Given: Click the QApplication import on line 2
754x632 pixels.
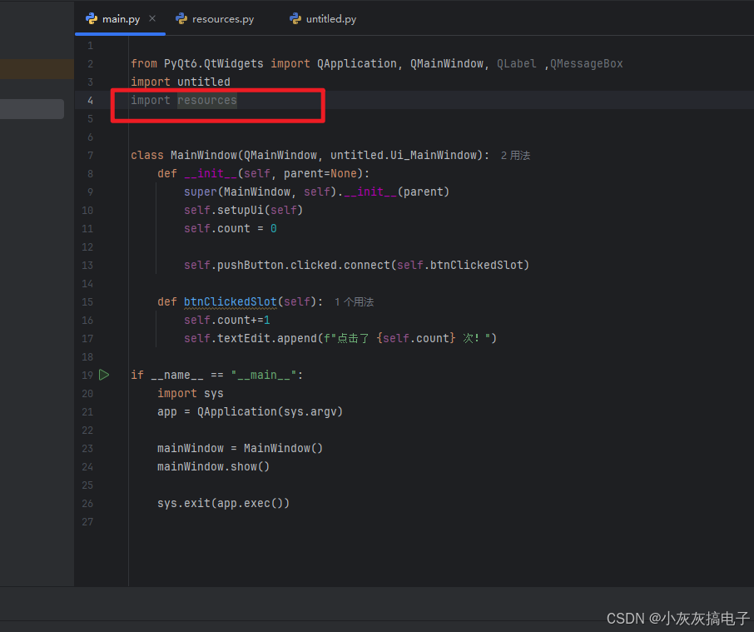Looking at the screenshot, I should (357, 63).
